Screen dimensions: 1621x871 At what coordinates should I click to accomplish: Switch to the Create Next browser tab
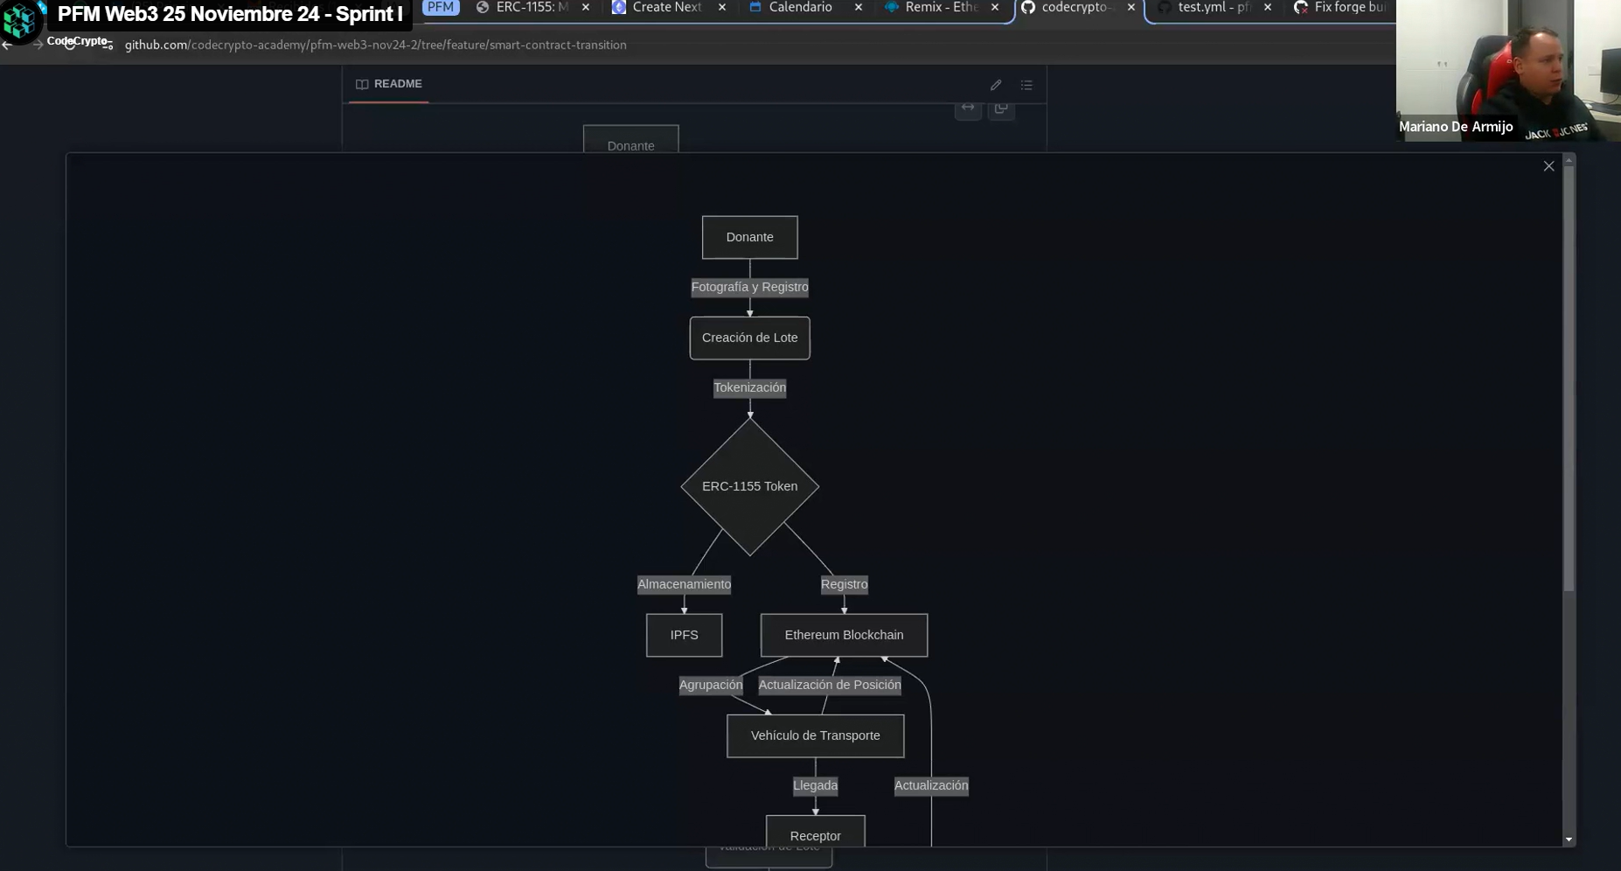tap(666, 7)
